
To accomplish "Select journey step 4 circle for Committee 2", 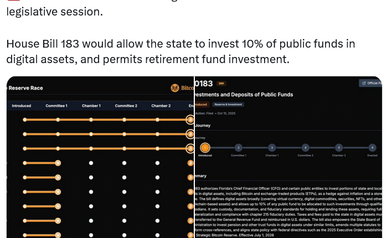I will (306, 148).
